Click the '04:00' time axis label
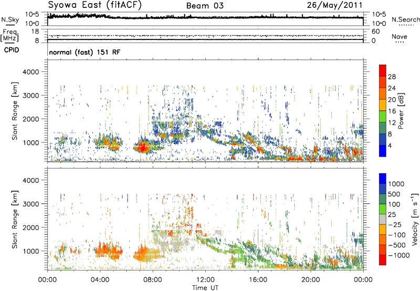Screen dimensions: 420x291 (x=100, y=280)
